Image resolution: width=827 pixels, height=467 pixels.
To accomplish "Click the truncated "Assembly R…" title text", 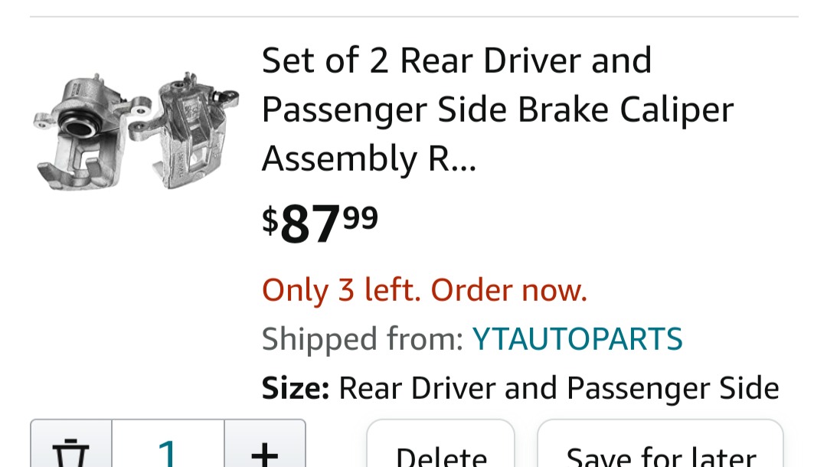I will click(369, 158).
